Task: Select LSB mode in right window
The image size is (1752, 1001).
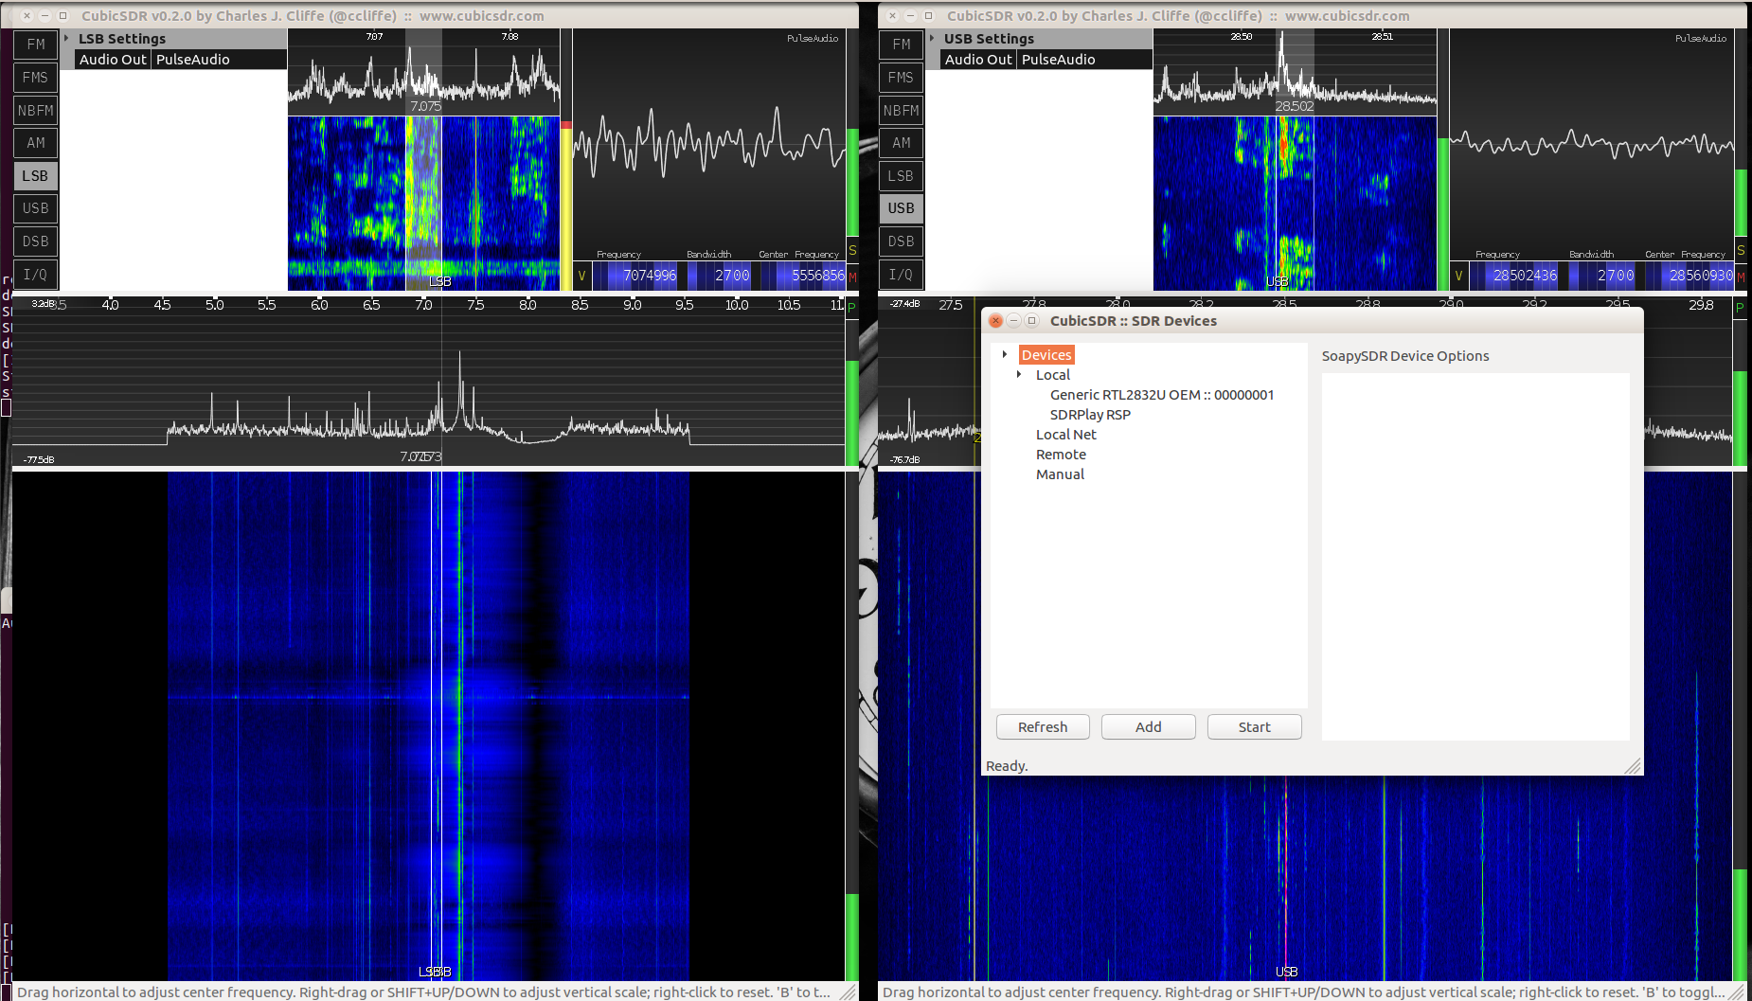Action: pos(902,176)
